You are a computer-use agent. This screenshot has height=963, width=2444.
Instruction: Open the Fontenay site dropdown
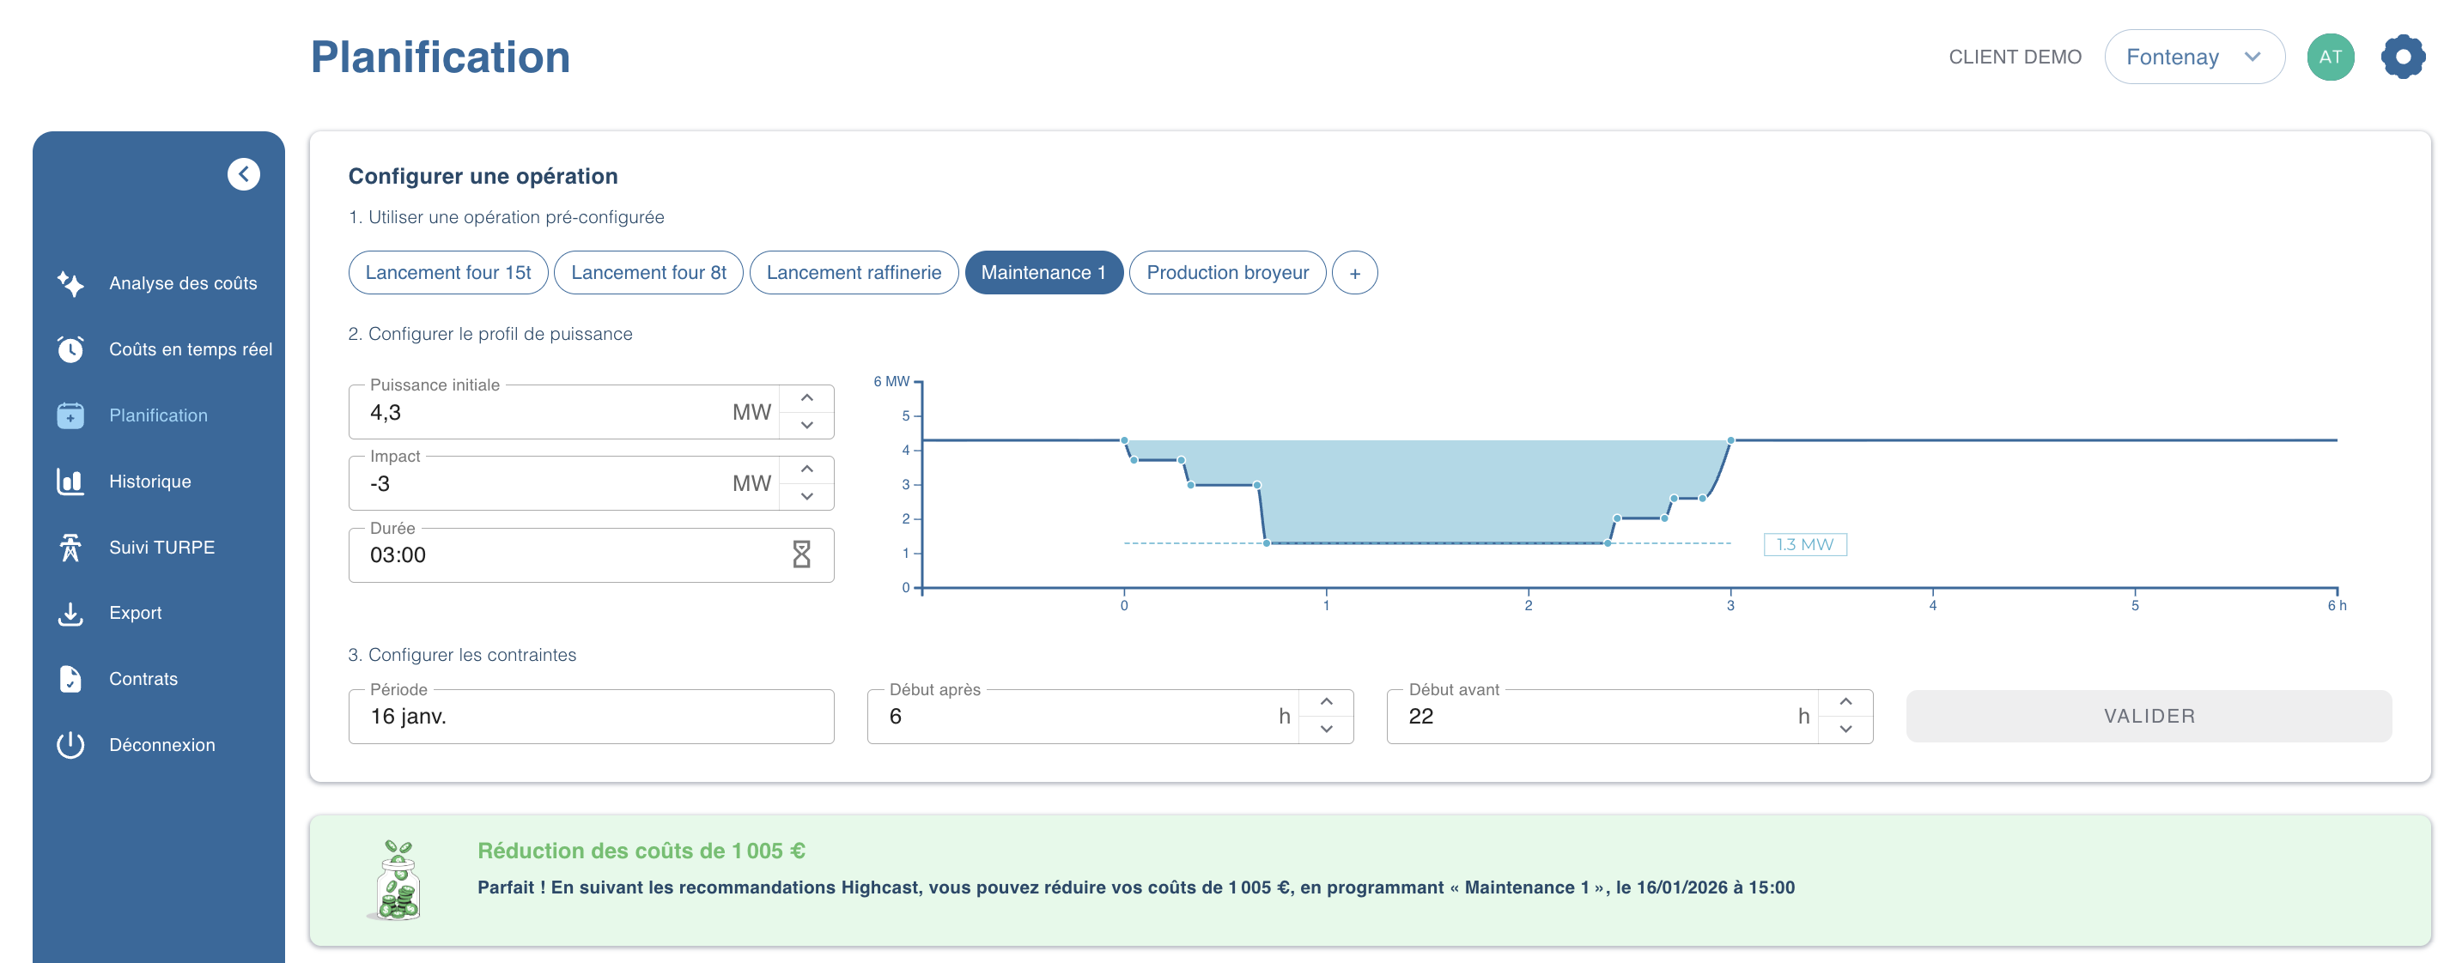pyautogui.click(x=2192, y=57)
